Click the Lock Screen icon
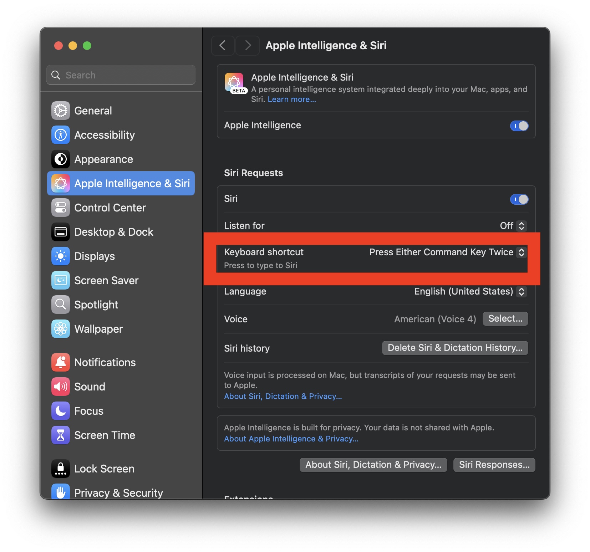This screenshot has width=590, height=552. 61,469
